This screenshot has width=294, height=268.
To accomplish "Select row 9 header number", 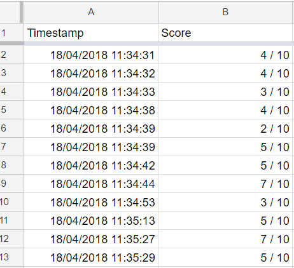I will click(11, 184).
